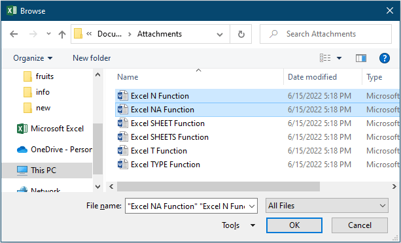Open recent locations dropdown chevron
This screenshot has width=401, height=243.
tap(48, 34)
